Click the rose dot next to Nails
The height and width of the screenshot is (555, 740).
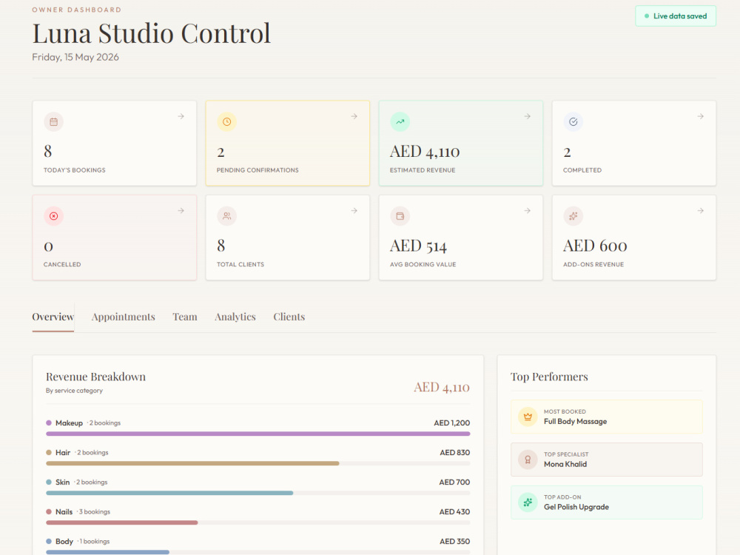point(49,511)
